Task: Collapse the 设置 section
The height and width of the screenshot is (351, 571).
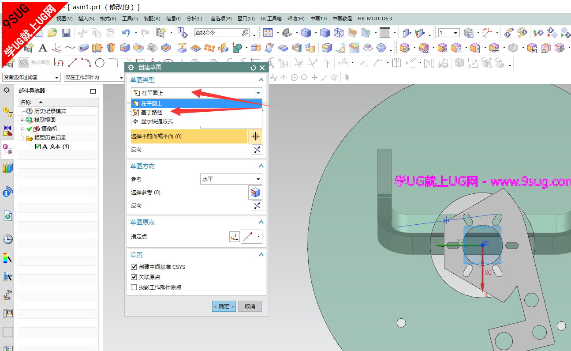Action: click(261, 255)
